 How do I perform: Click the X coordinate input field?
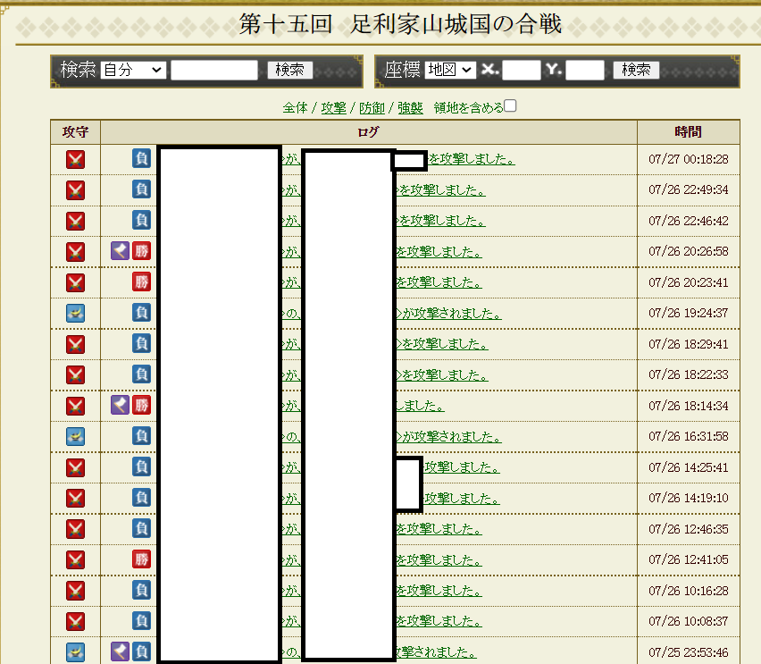click(522, 68)
